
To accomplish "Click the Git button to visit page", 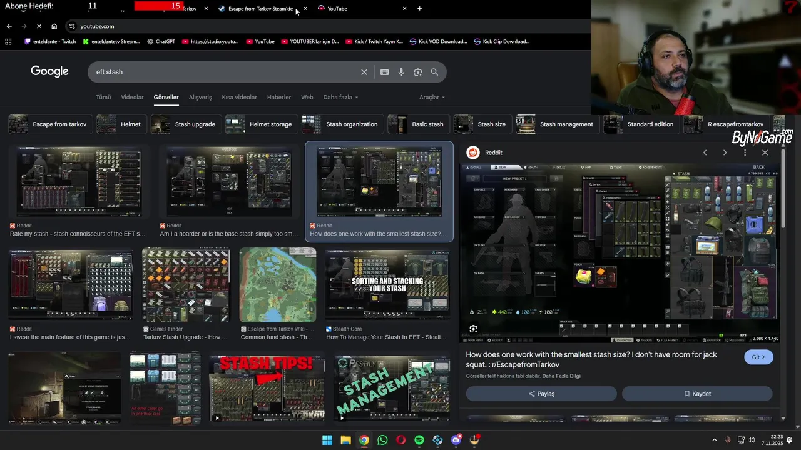I will coord(758,357).
